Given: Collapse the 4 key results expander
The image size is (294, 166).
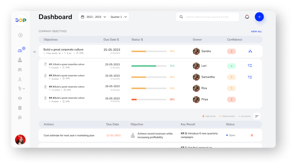Looking at the screenshot, I should [60, 53].
